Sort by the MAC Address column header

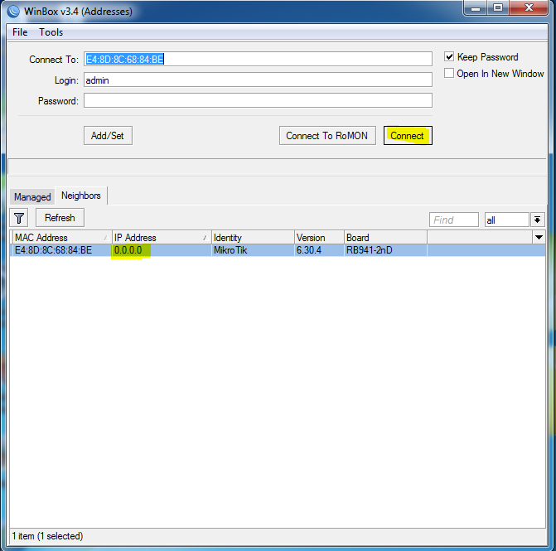tap(62, 237)
